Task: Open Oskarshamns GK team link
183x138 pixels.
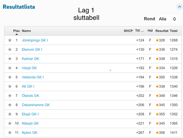Action: [36, 105]
